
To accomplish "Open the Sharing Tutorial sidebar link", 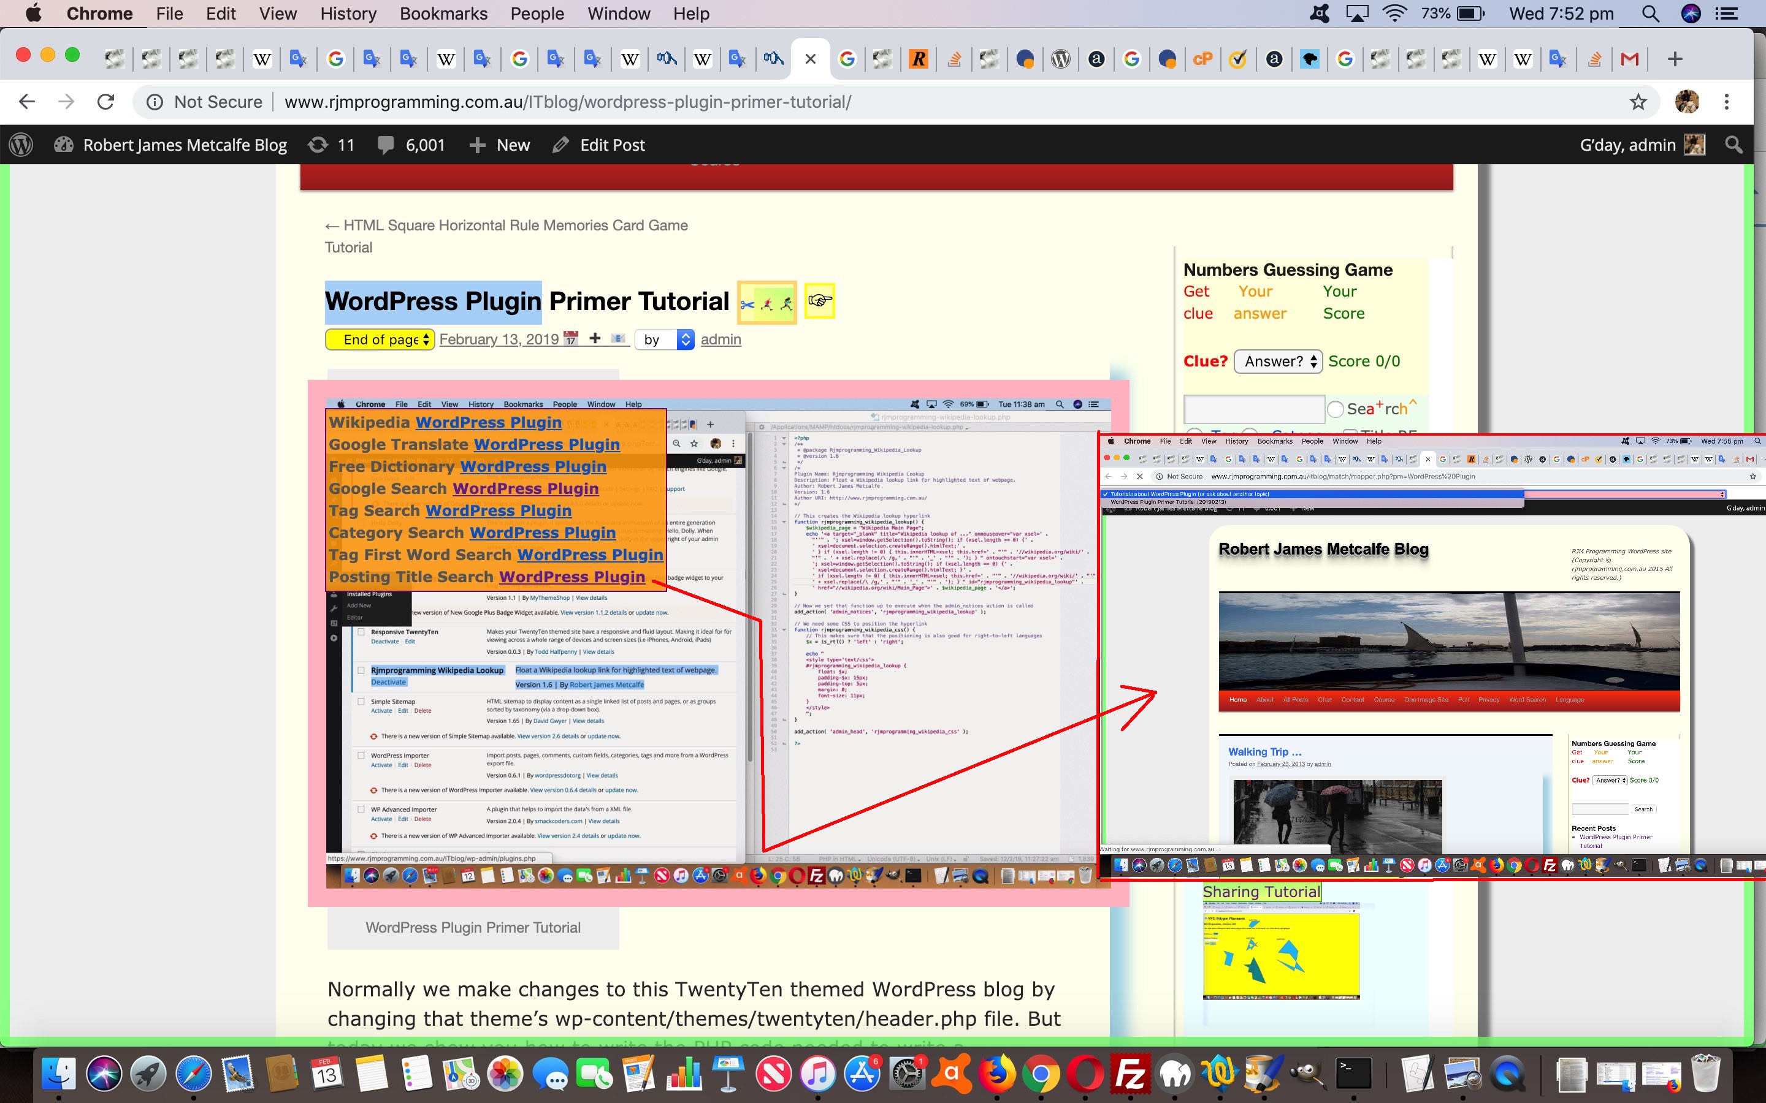I will click(1262, 892).
